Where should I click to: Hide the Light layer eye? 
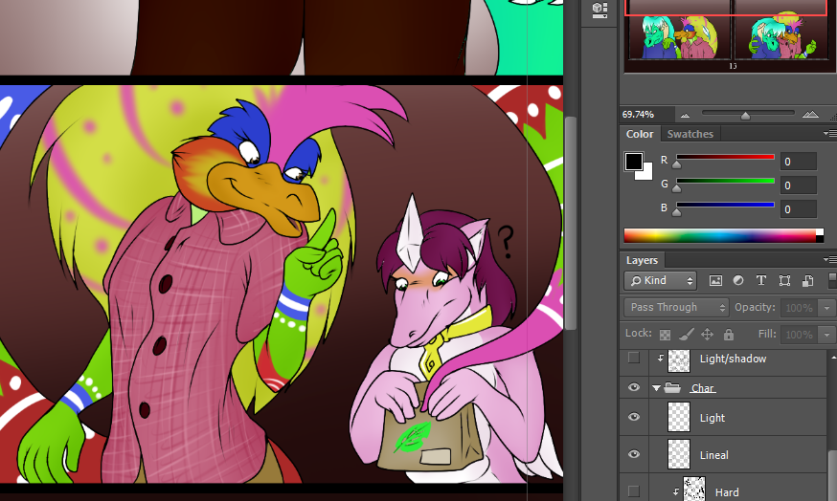tap(634, 417)
